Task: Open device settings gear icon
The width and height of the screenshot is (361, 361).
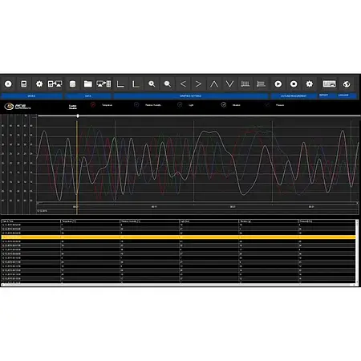Action: [x=39, y=84]
